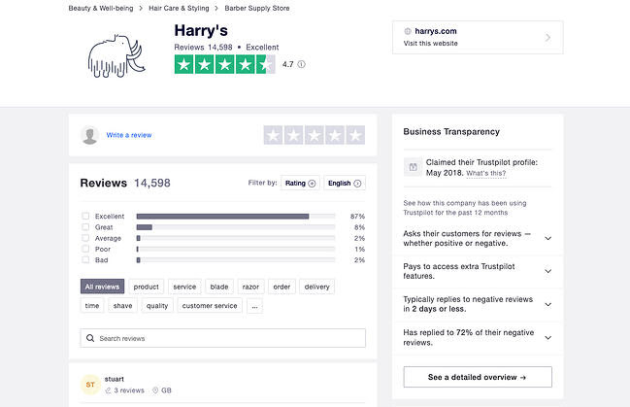This screenshot has width=630, height=407.
Task: Filter reviews by service tag
Action: (184, 287)
